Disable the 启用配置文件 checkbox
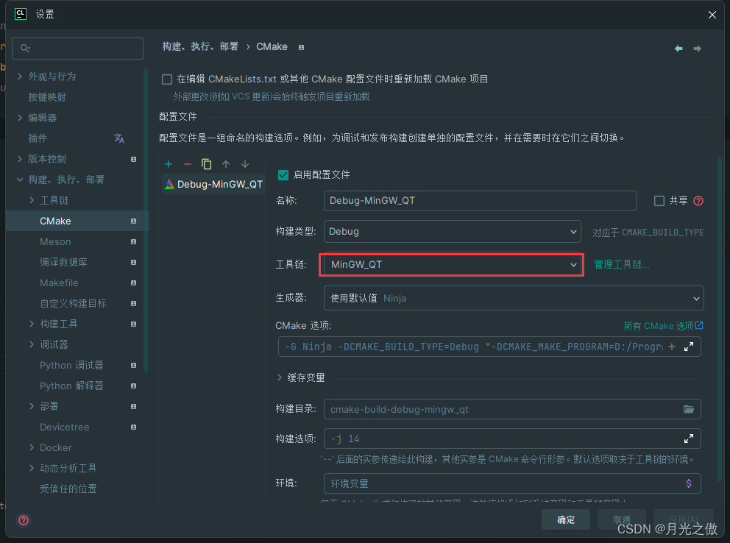Screen dimensions: 730x543 283,175
